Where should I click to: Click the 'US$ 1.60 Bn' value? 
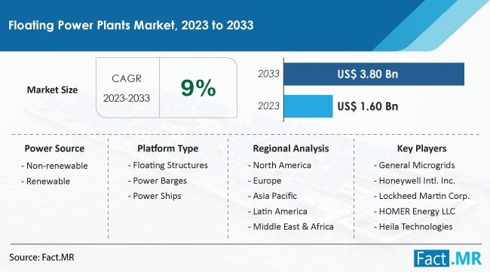[368, 106]
